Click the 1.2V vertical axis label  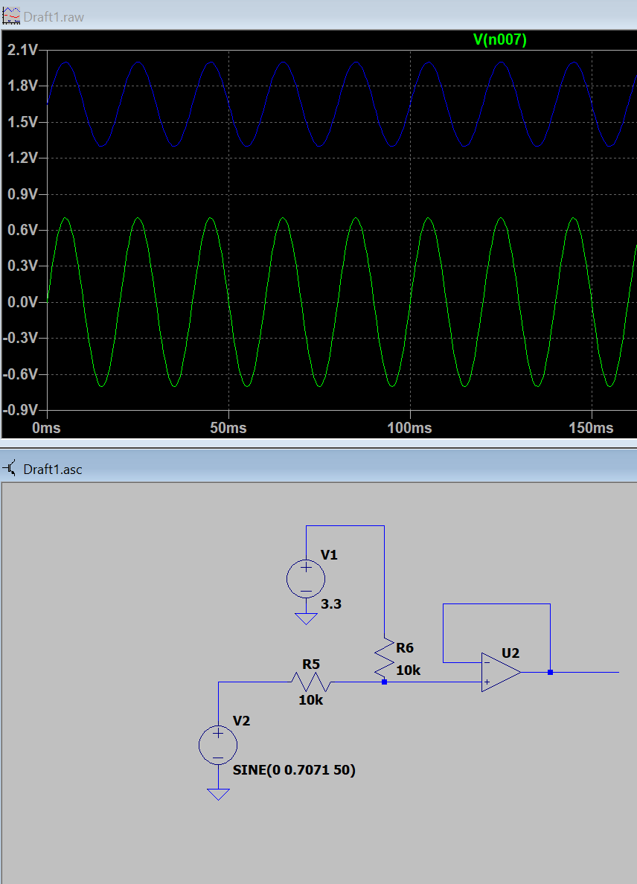[22, 158]
